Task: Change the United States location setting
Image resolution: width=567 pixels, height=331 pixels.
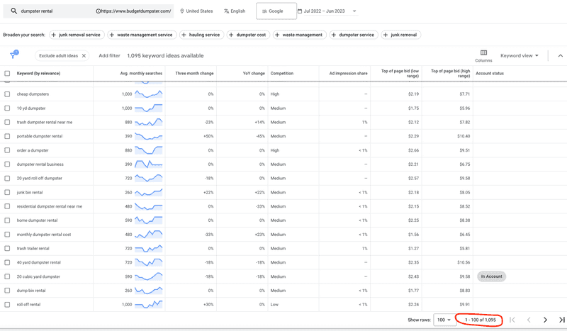Action: coord(196,11)
